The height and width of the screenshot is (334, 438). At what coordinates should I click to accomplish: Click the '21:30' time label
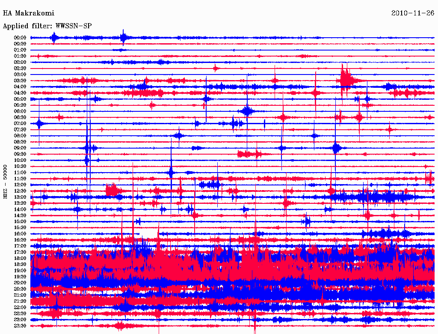(x=20, y=301)
